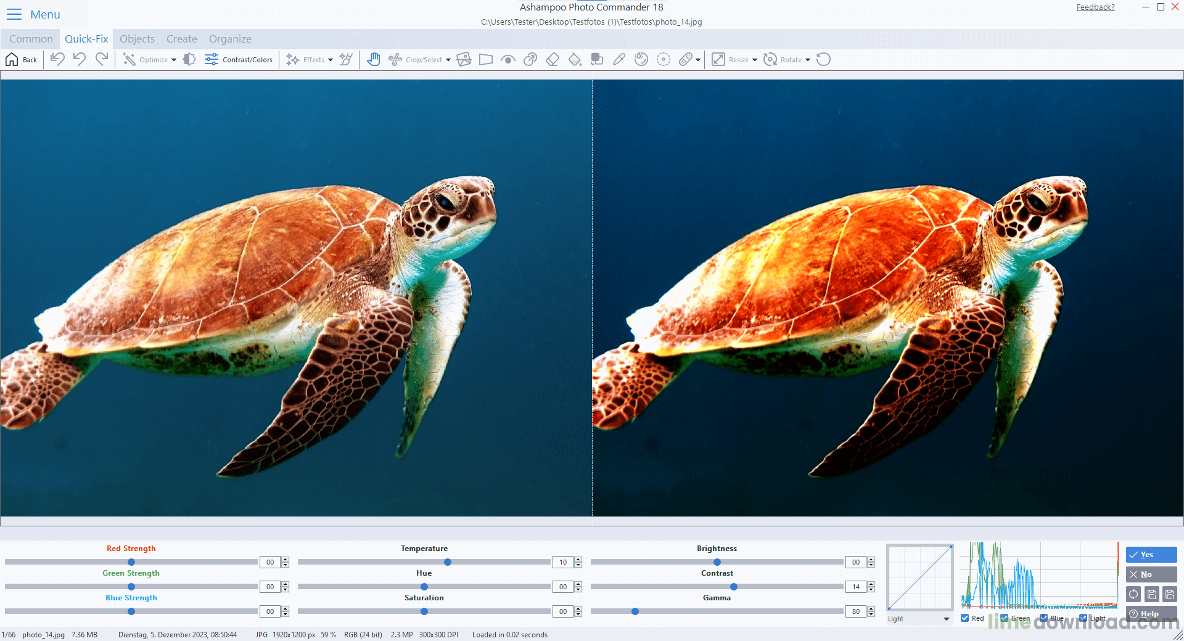The height and width of the screenshot is (641, 1184).
Task: Activate the Hand pan tool
Action: 374,59
